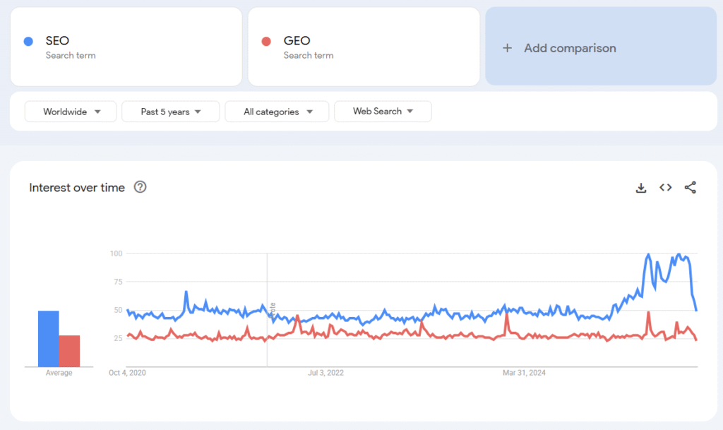The height and width of the screenshot is (430, 723).
Task: Click the Interest over time heading
Action: point(77,188)
